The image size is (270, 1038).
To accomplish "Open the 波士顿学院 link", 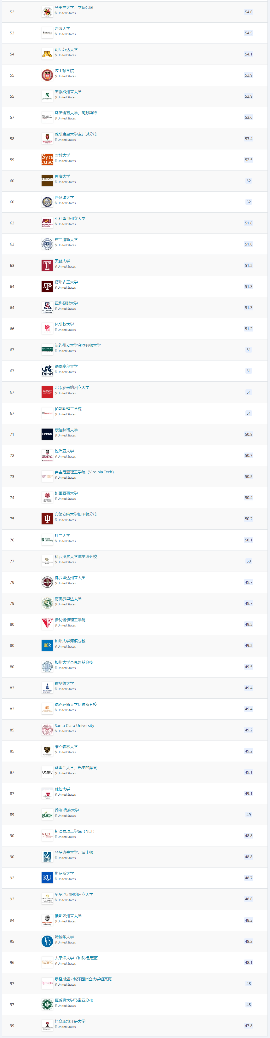I will [64, 71].
